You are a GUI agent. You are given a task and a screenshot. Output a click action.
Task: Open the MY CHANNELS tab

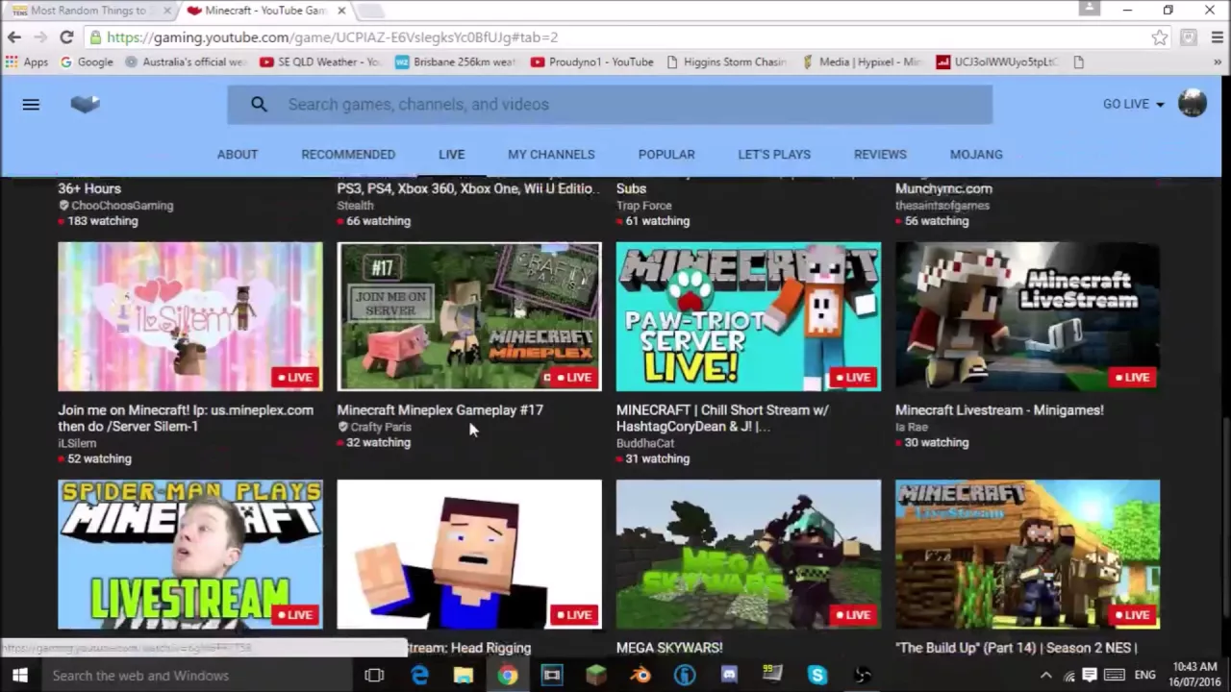coord(551,154)
